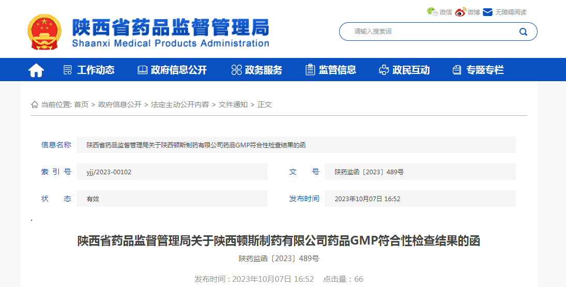Click the 专题专栏 pages icon
The width and height of the screenshot is (566, 287).
tap(457, 70)
